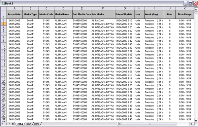Viewport: 198px width, 127px height.
Task: Click the horizontal scrollbar thumb
Action: coord(149,124)
